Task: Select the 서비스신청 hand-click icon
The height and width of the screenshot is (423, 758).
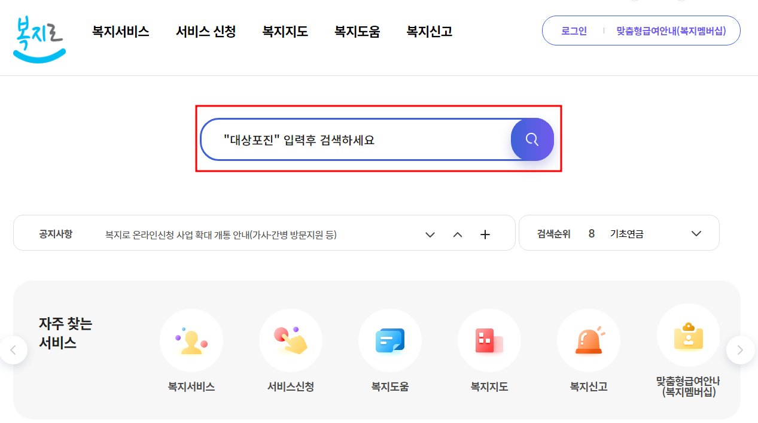Action: (x=291, y=339)
